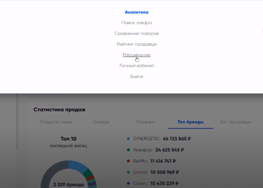Click the green Аквафор legend dot

click(128, 150)
